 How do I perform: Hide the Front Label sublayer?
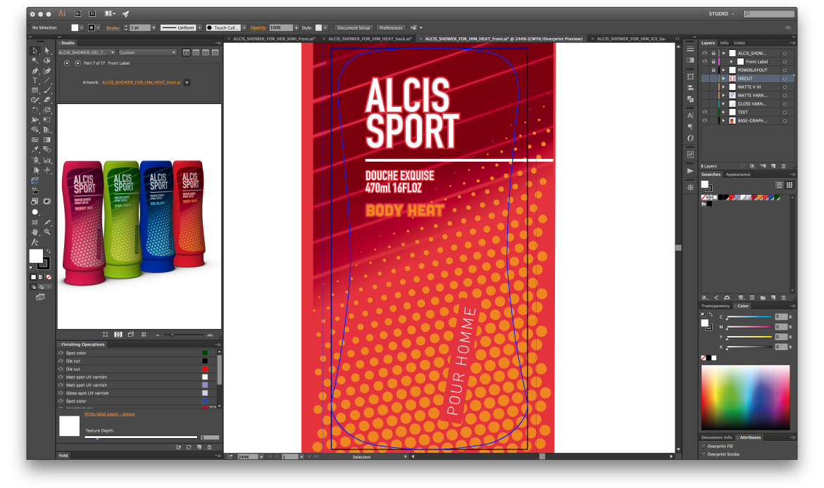tap(705, 61)
